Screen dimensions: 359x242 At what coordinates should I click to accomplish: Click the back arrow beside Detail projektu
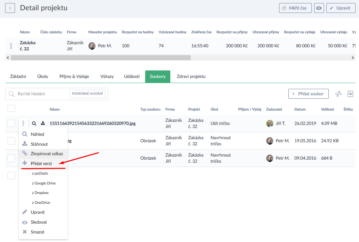click(10, 8)
